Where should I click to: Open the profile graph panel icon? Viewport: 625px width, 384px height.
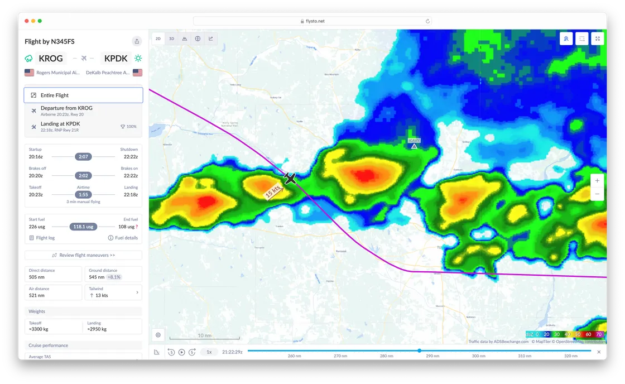(x=157, y=352)
